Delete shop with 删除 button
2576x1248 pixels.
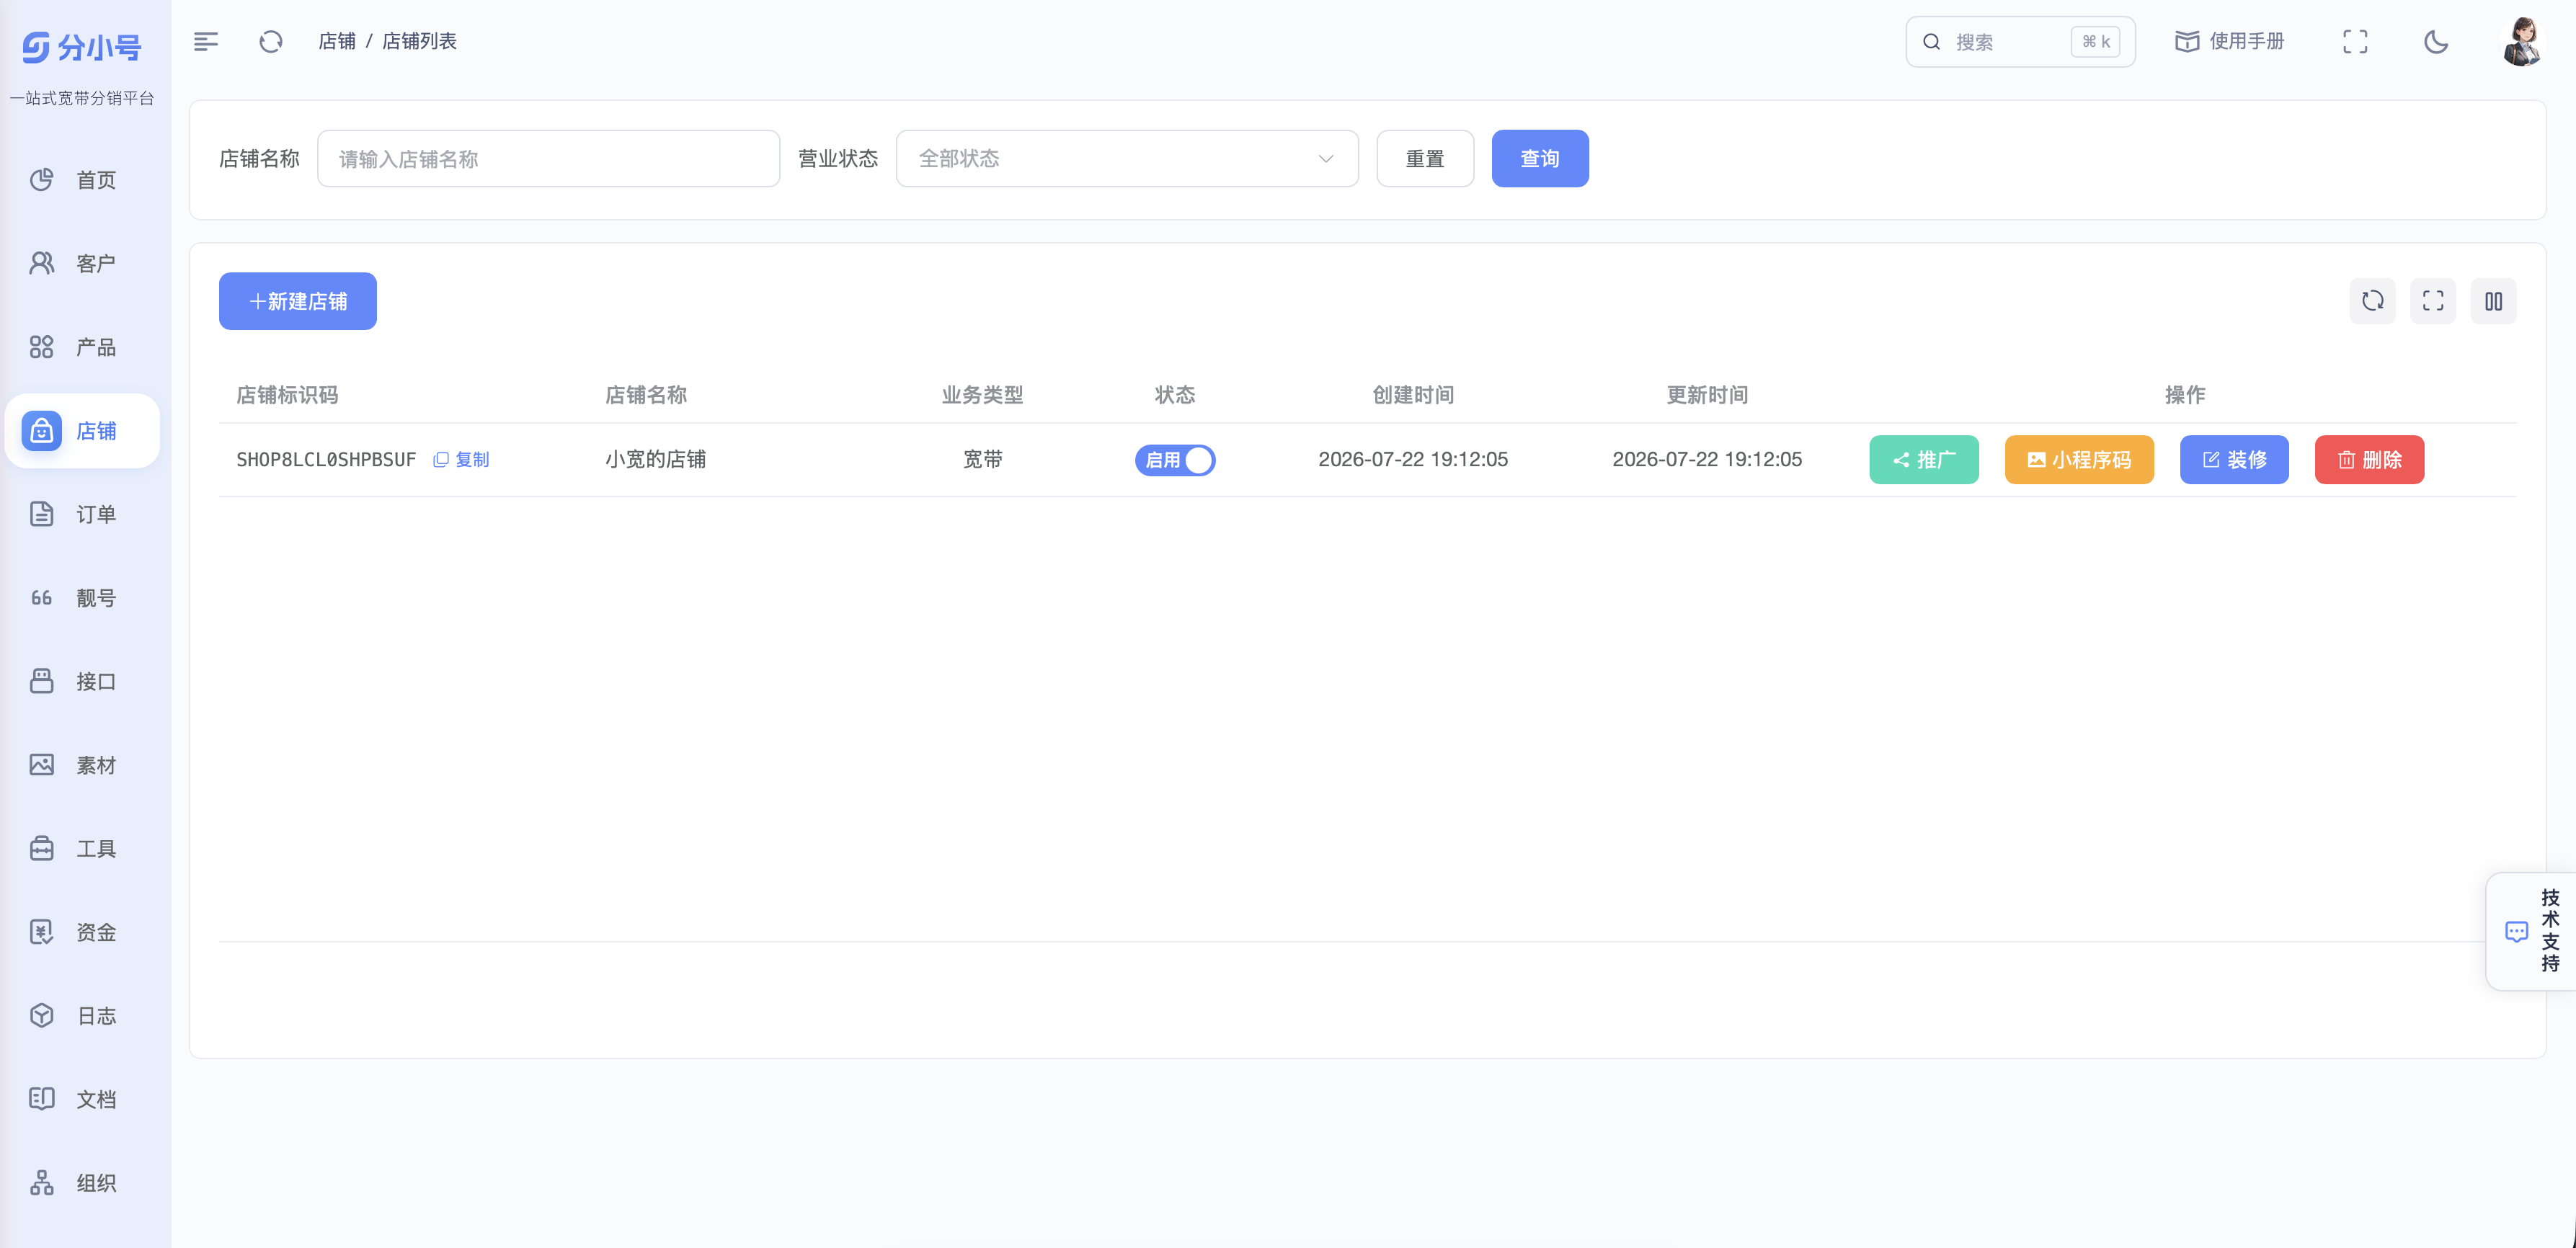pyautogui.click(x=2369, y=460)
